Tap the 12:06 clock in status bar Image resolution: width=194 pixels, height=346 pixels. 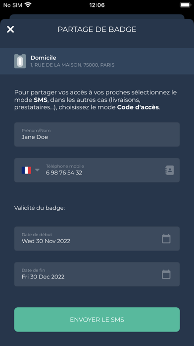coord(97,5)
